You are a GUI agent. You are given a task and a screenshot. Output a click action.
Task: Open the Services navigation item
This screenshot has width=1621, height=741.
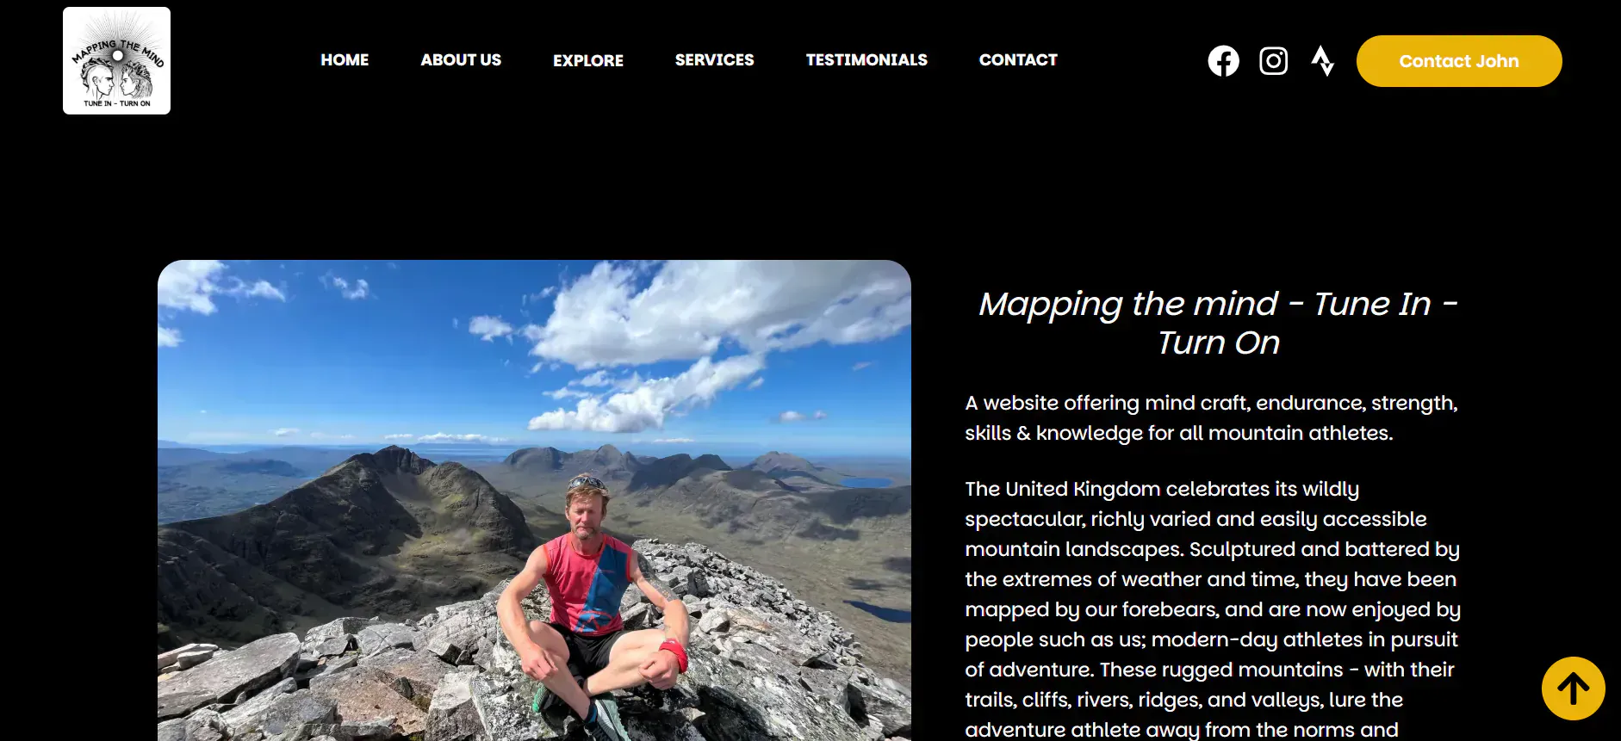(x=714, y=60)
